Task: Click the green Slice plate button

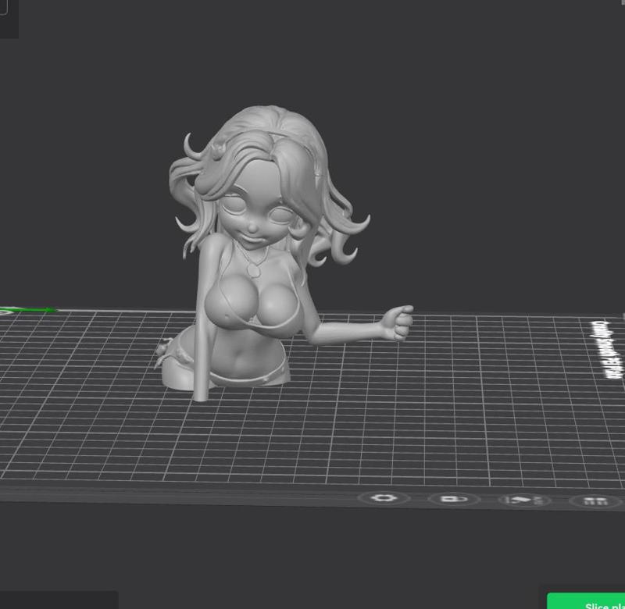Action: tap(587, 601)
